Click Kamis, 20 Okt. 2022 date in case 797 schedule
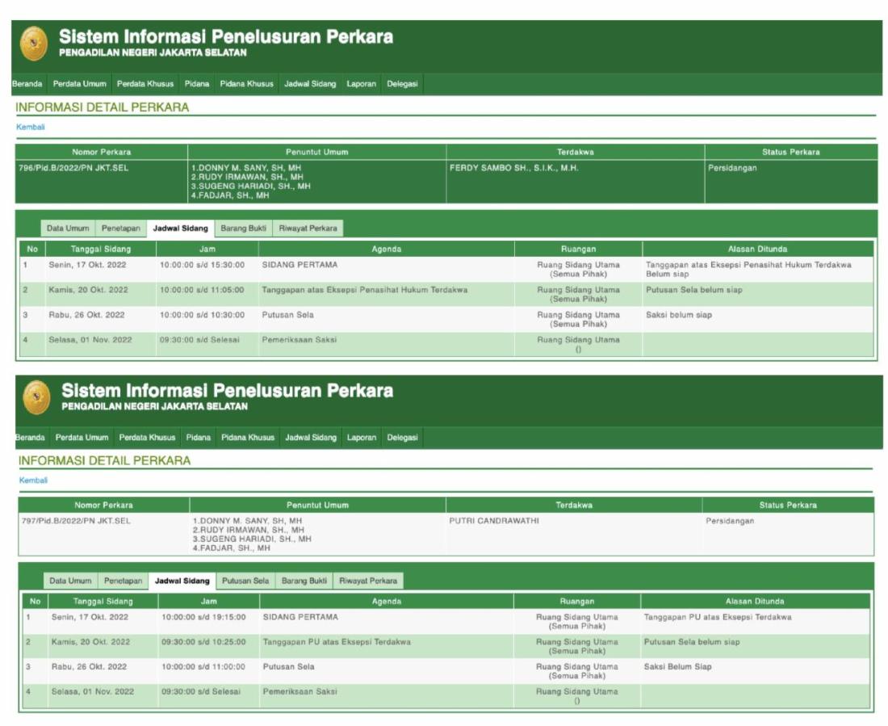Viewport: 888px width, 726px height. [90, 642]
